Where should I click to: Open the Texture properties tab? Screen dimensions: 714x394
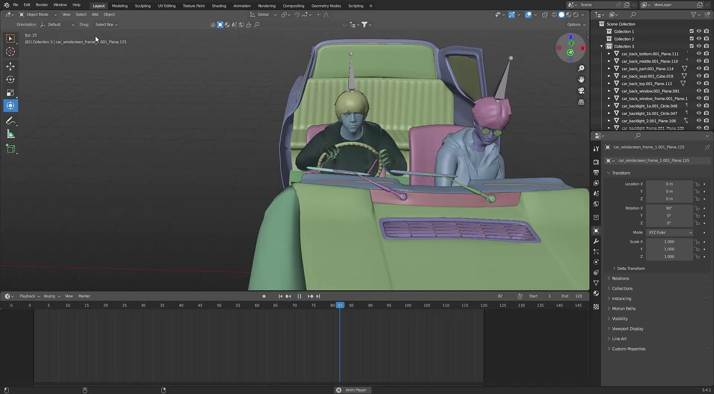(596, 307)
